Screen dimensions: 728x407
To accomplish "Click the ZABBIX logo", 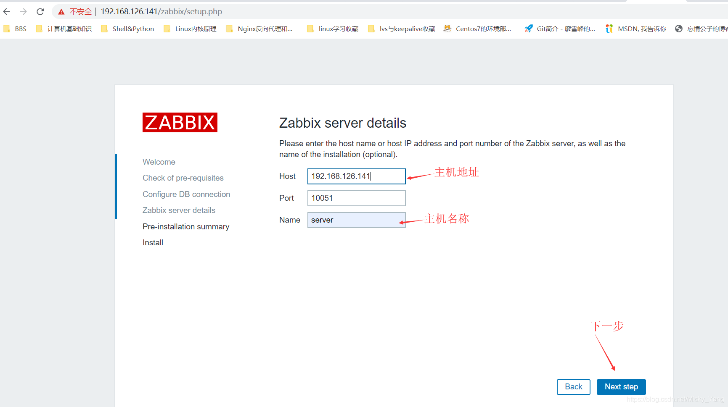I will 180,122.
